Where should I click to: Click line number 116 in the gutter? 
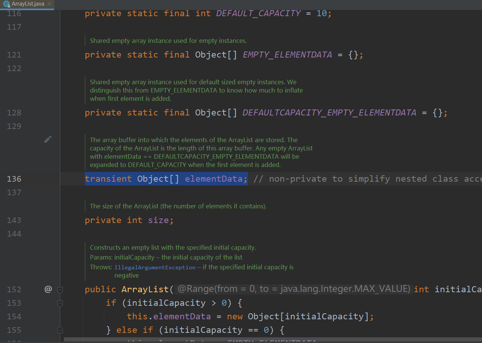[x=14, y=14]
